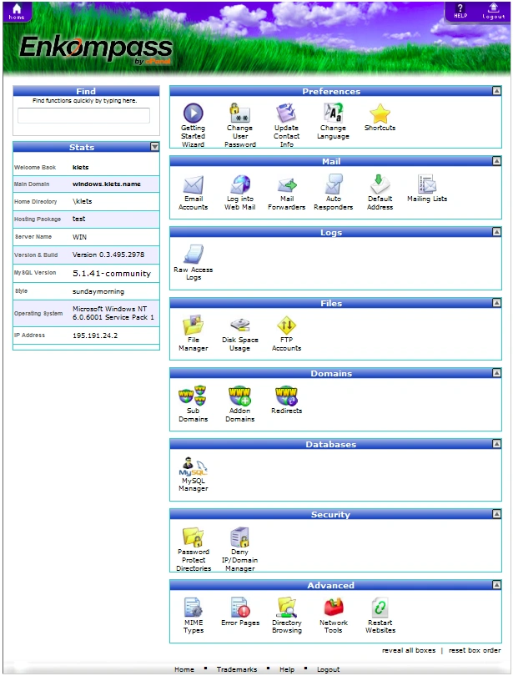Collapse the Security box
The width and height of the screenshot is (513, 676).
coord(496,514)
